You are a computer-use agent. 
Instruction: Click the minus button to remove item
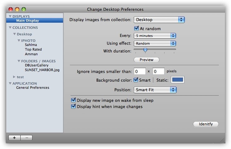(x=26, y=138)
